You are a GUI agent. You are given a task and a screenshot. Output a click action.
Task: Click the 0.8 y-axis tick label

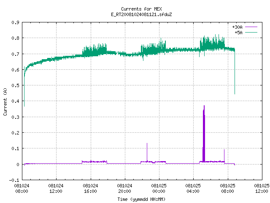[15, 38]
